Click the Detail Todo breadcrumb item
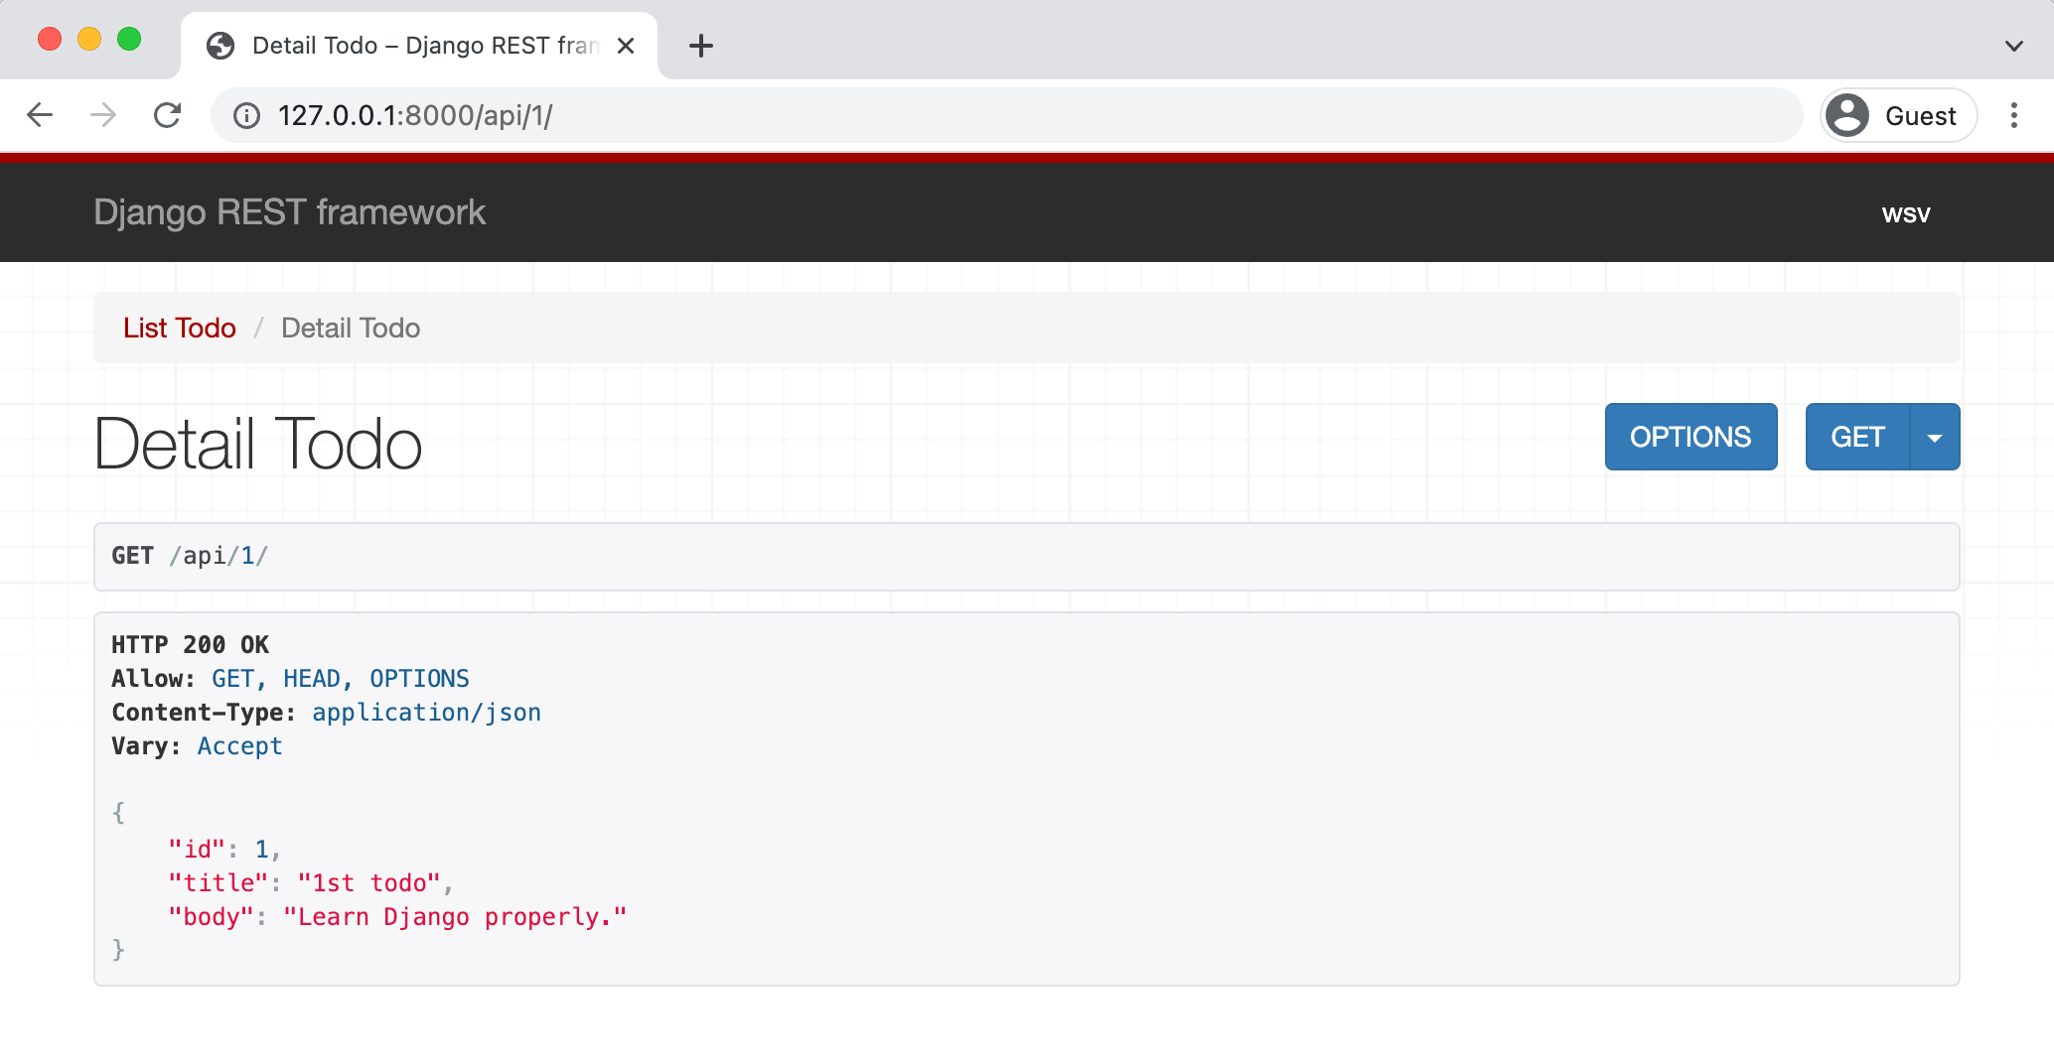The image size is (2054, 1062). [x=351, y=328]
